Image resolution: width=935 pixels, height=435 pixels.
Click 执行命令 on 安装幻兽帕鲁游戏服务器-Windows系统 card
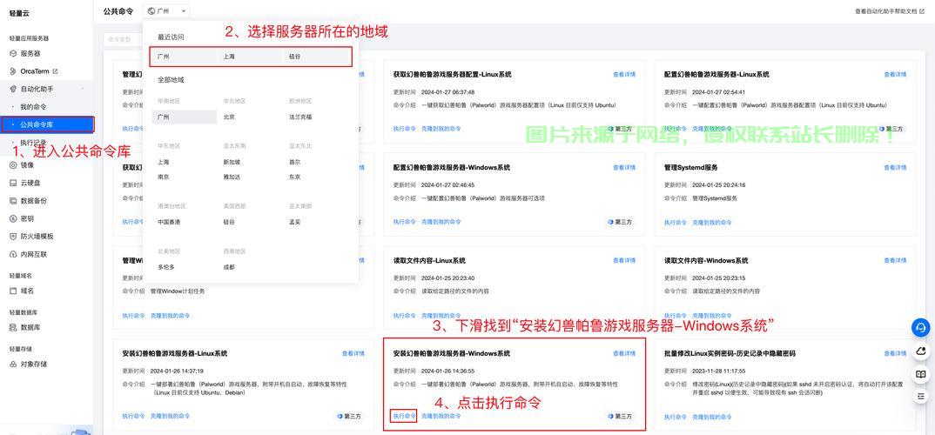tap(404, 416)
